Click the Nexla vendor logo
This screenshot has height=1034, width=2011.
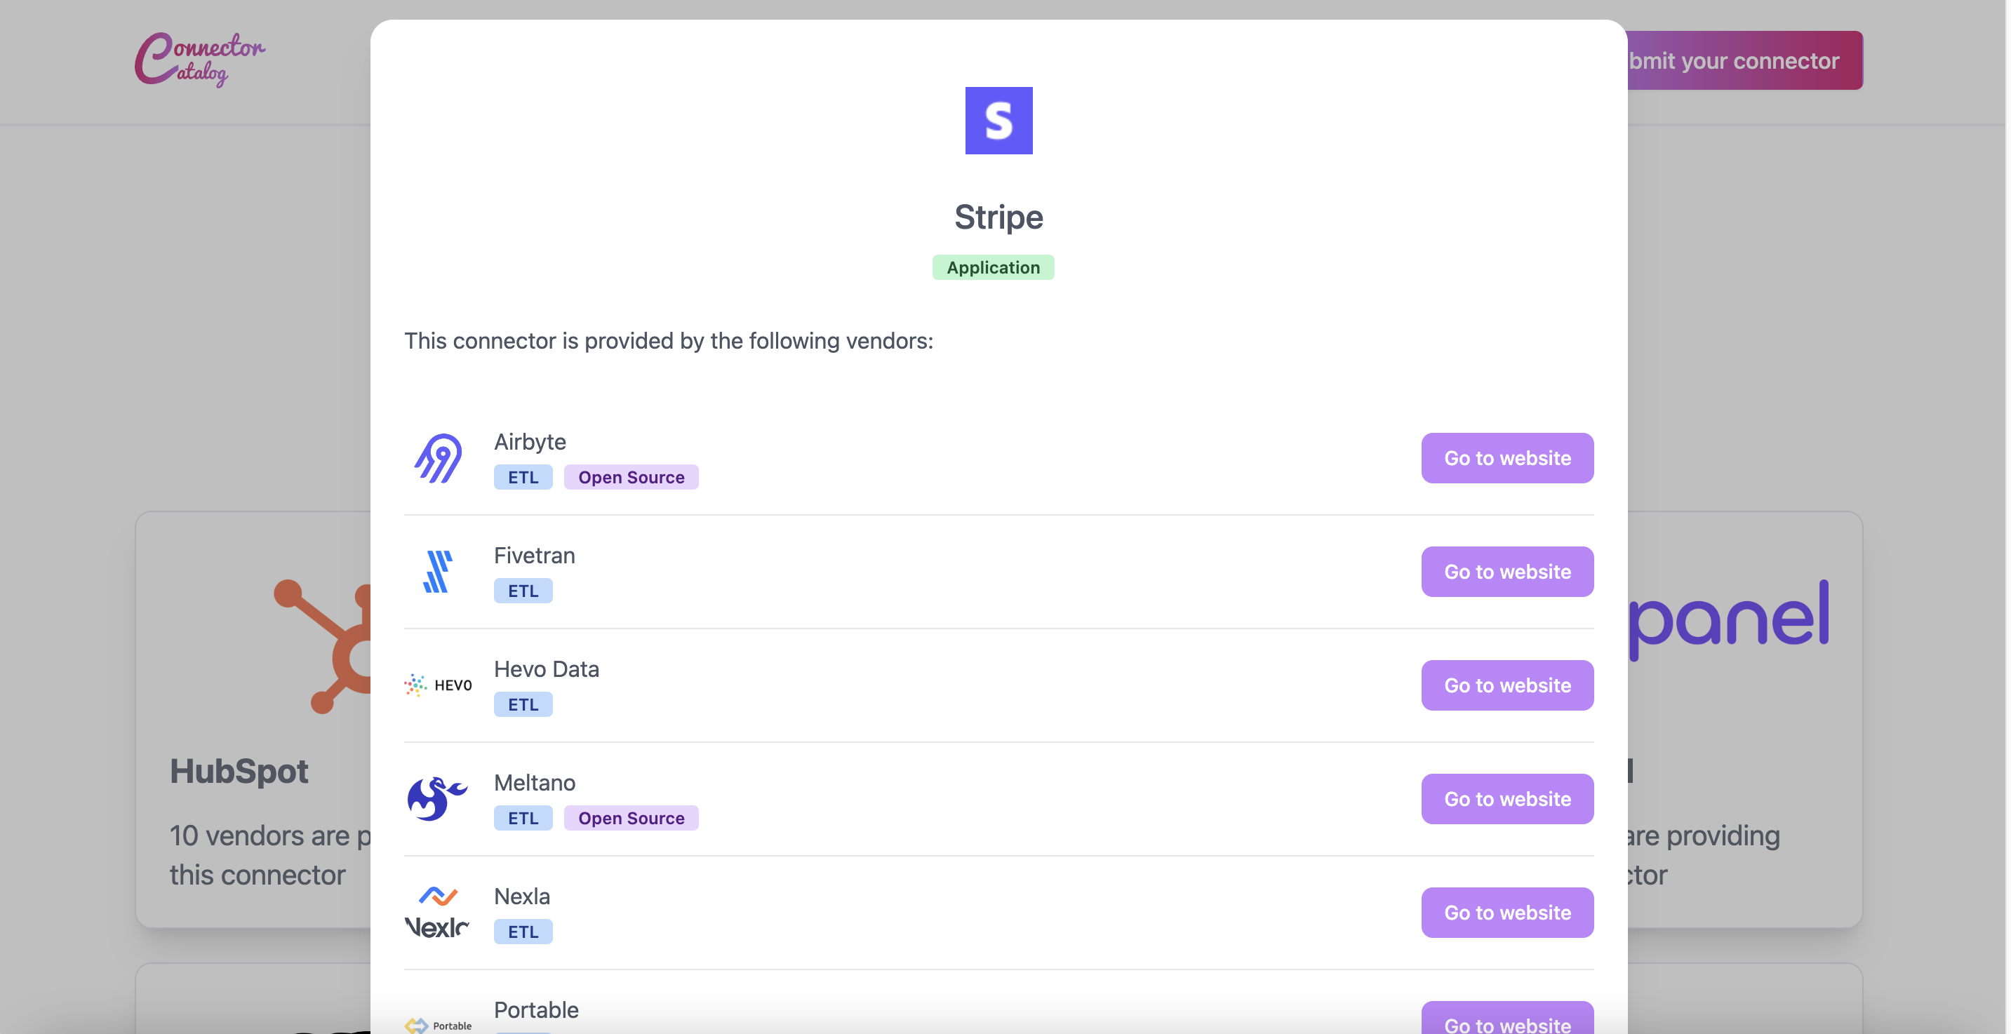[x=437, y=911]
